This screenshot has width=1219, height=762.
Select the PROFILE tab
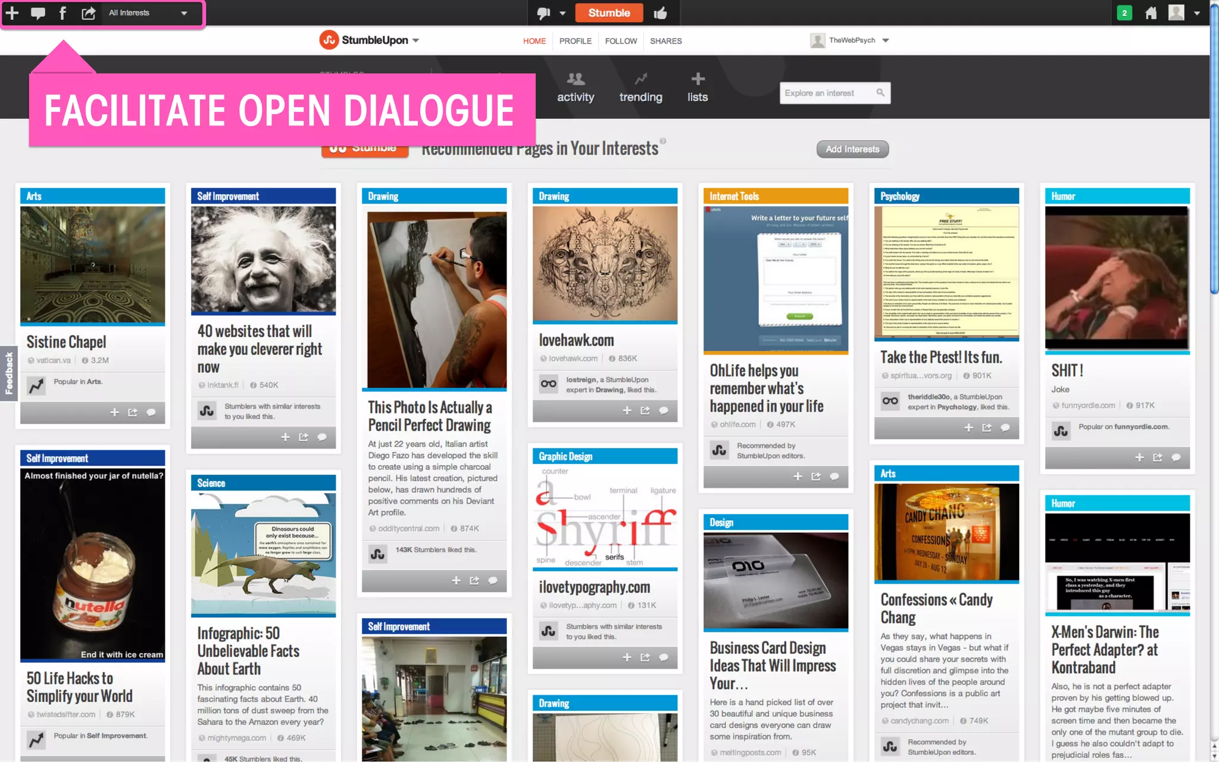tap(576, 41)
